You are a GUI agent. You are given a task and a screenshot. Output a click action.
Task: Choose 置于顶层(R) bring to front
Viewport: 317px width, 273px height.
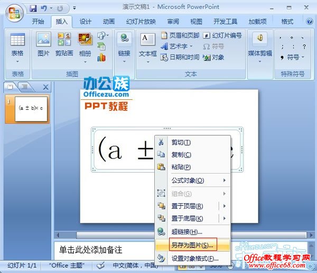pos(187,206)
